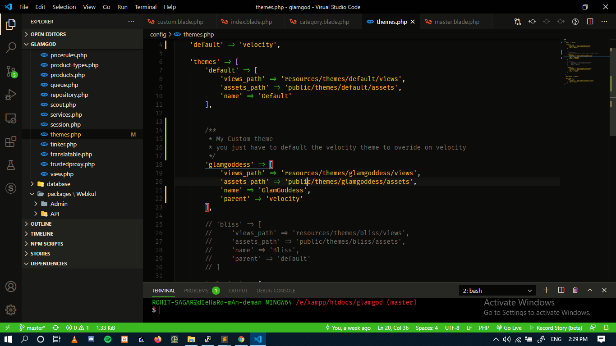Click config in the breadcrumb
Viewport: 616px width, 346px height.
[x=158, y=34]
